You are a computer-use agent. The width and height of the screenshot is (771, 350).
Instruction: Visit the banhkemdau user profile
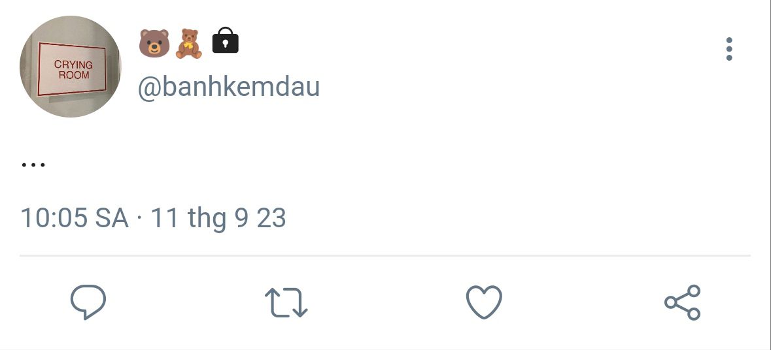click(x=229, y=87)
